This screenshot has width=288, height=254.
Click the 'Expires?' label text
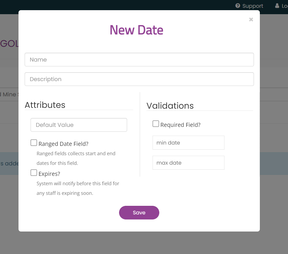[x=49, y=174]
